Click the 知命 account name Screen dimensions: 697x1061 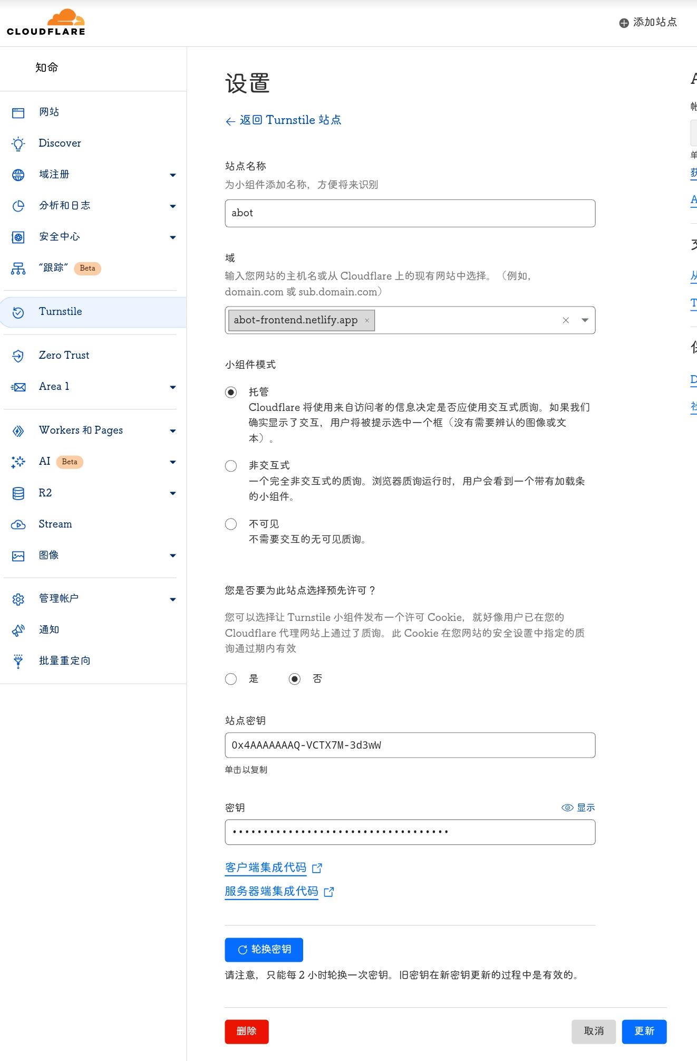47,68
